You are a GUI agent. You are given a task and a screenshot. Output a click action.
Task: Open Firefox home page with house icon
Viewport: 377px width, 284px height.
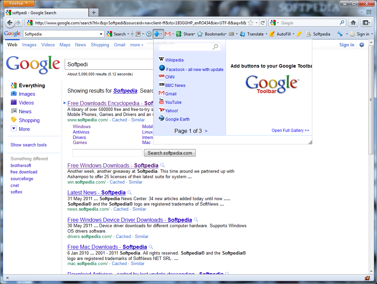tap(353, 23)
